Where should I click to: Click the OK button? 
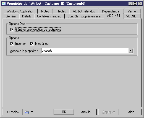pyautogui.click(x=64, y=112)
